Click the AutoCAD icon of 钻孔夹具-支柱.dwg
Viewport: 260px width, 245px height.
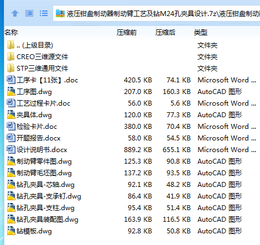[x=11, y=207]
